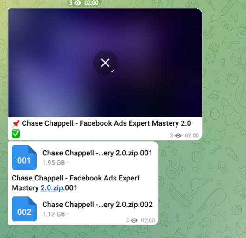
Task: Click caption 'Chase Chappell - Facebook Ads Expert' under file 001
Action: (76, 178)
